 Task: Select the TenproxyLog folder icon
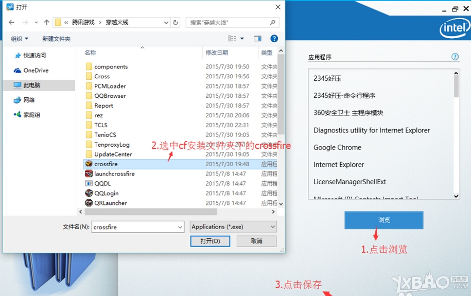[89, 144]
